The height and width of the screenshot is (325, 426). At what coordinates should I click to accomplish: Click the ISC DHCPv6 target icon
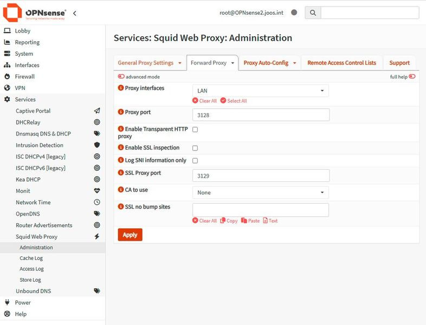(x=97, y=168)
